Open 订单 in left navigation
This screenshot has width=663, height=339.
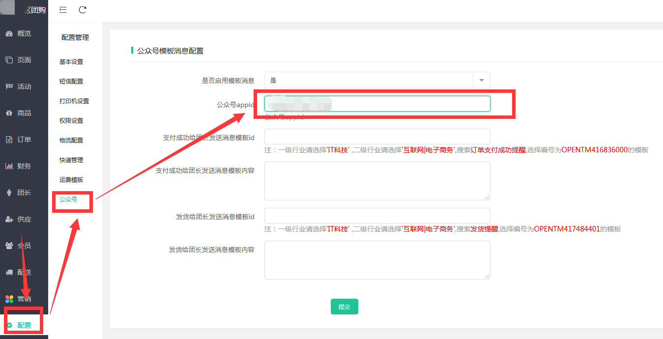(x=24, y=140)
